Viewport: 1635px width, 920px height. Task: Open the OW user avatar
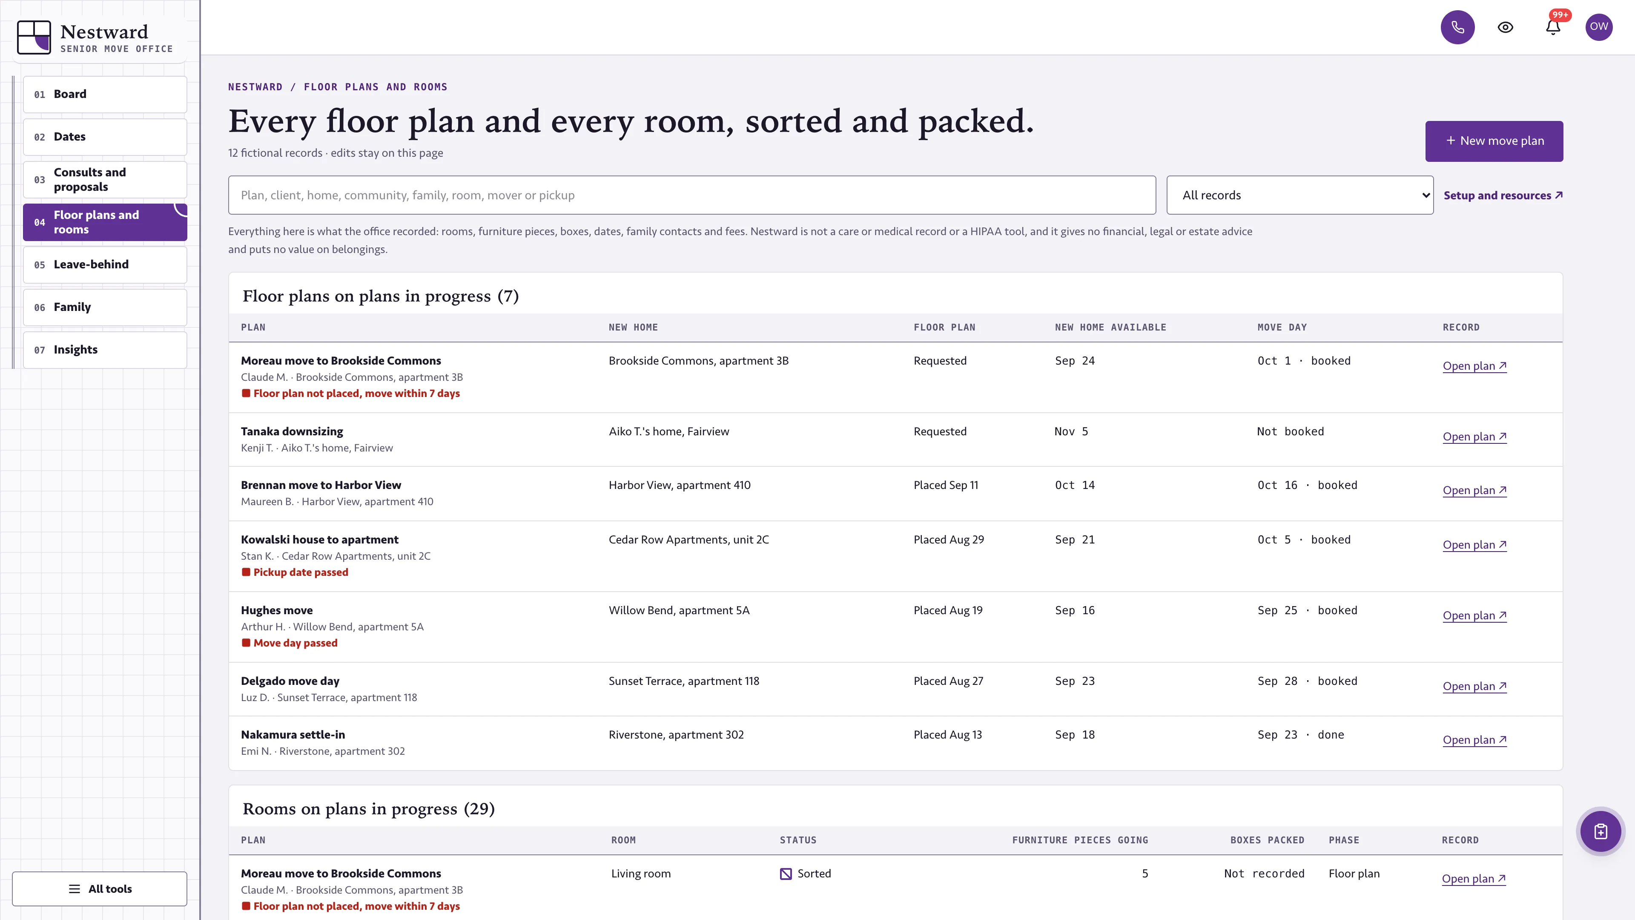point(1599,27)
